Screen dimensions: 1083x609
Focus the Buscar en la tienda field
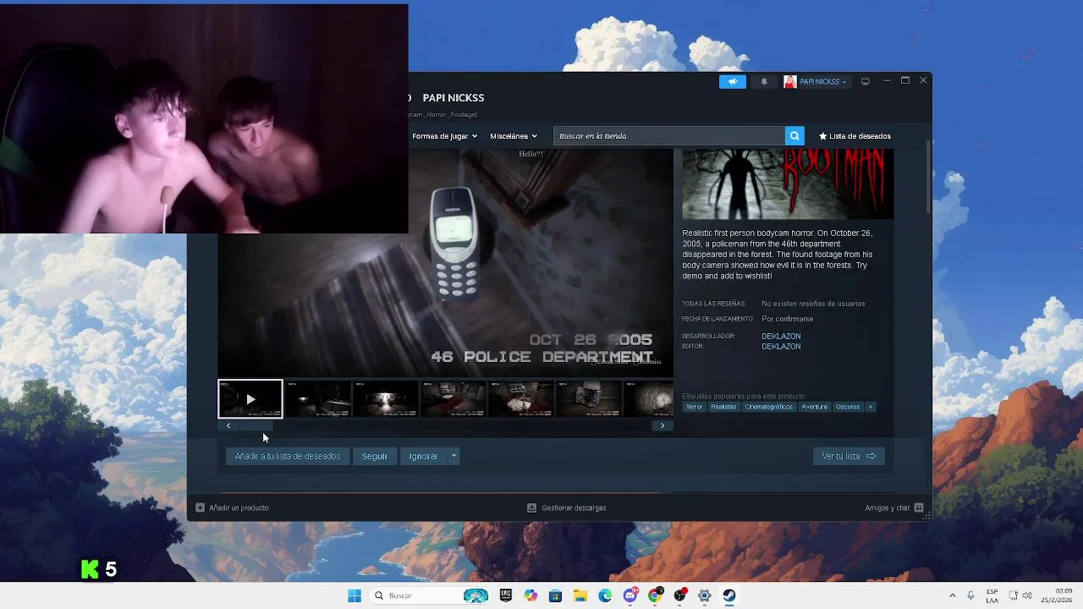tap(668, 136)
